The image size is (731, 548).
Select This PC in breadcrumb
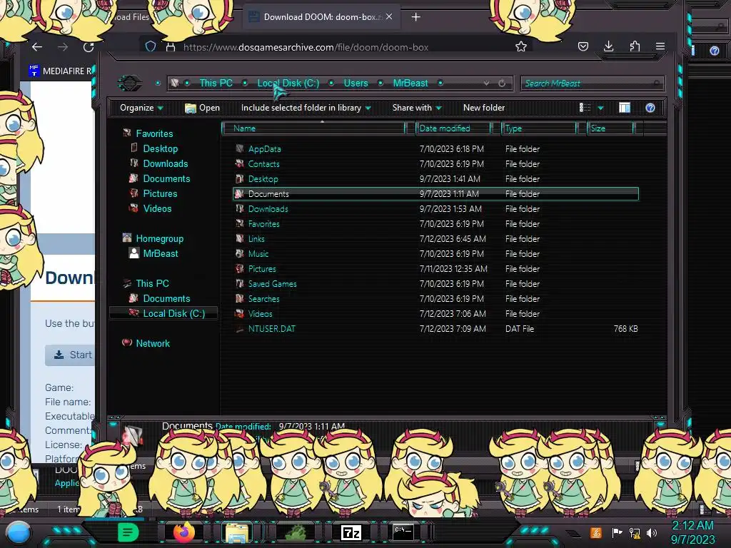[216, 83]
